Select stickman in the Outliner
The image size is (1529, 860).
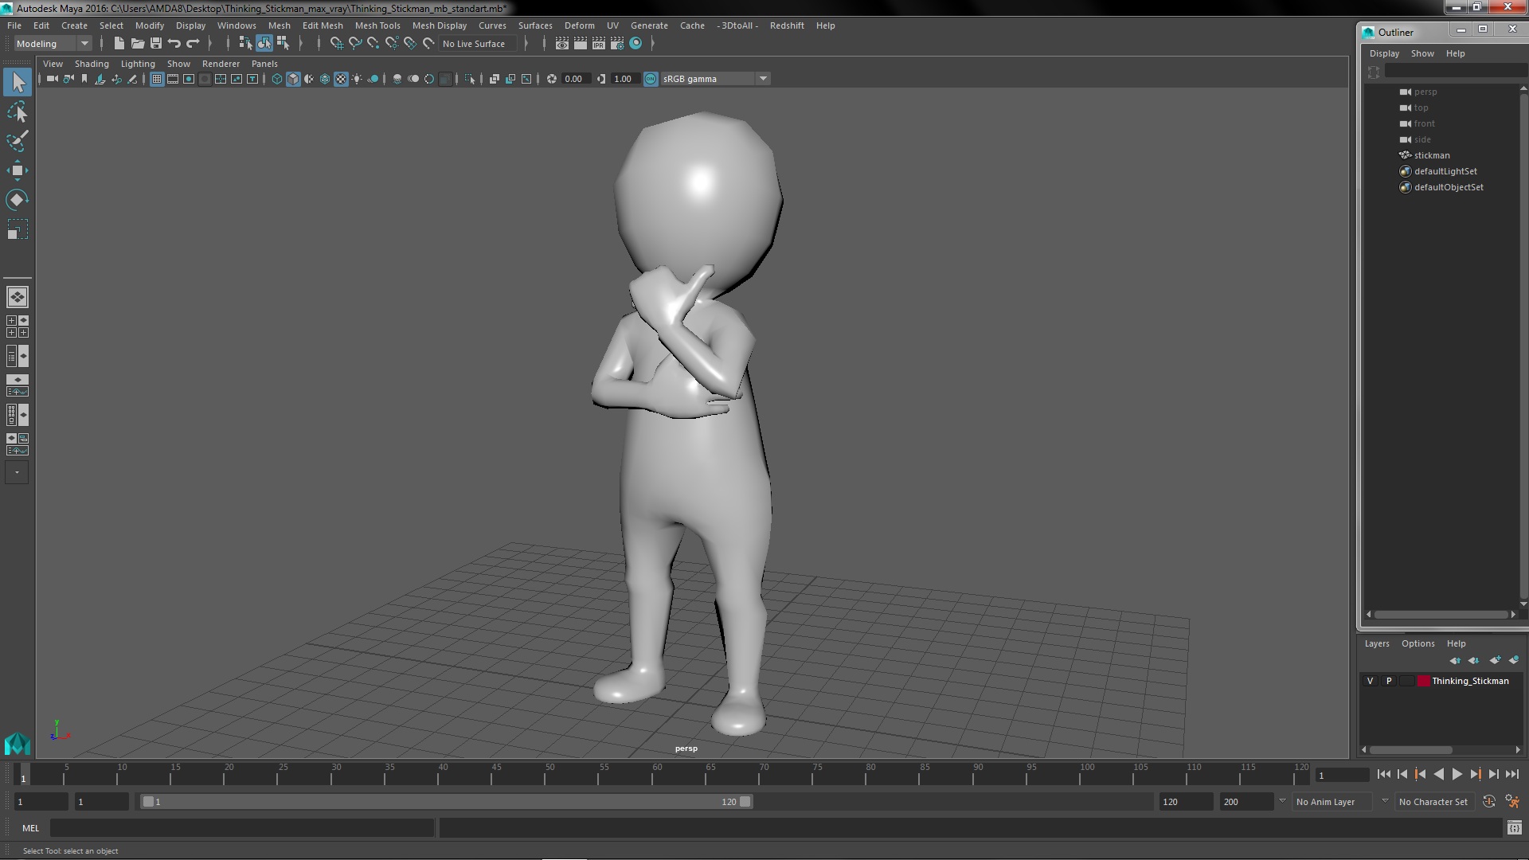pos(1431,155)
